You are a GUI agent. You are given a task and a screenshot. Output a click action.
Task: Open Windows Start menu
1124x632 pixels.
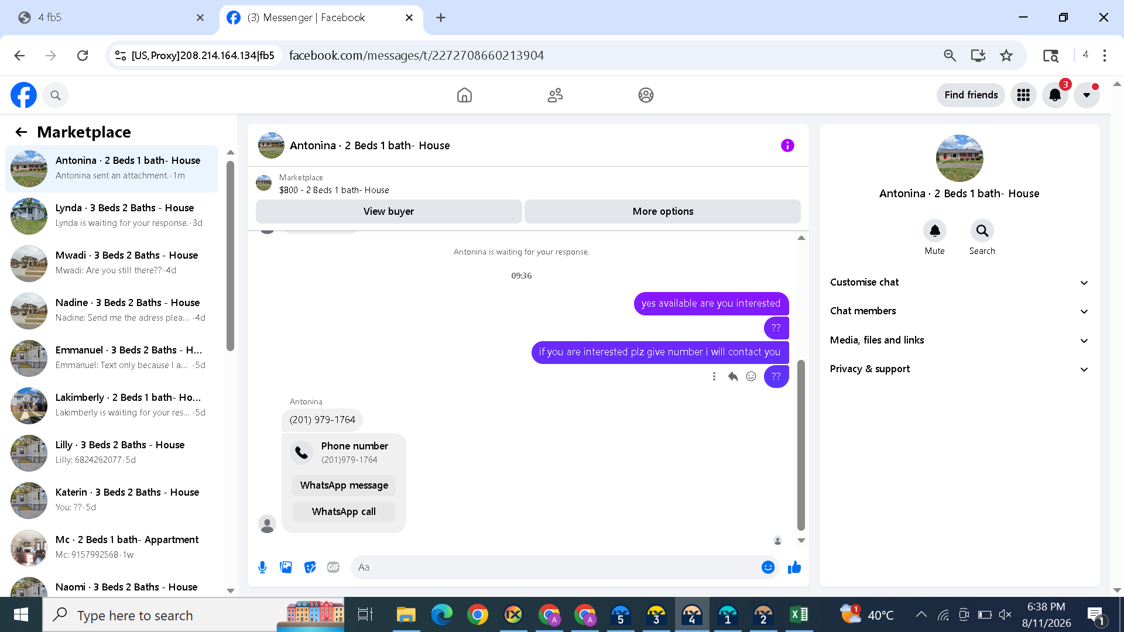coord(21,614)
